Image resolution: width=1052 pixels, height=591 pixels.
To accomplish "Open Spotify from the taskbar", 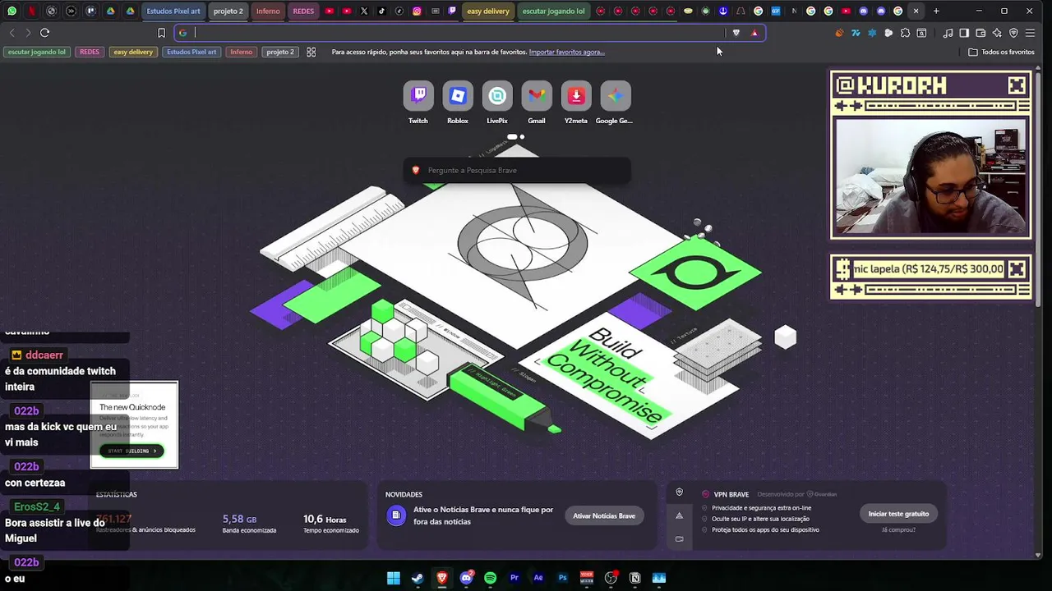I will (x=490, y=578).
